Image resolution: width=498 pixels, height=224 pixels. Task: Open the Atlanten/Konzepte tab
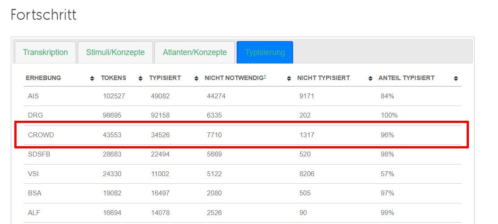[x=195, y=52]
